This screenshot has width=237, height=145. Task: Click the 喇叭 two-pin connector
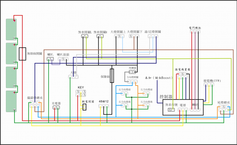[50, 59]
